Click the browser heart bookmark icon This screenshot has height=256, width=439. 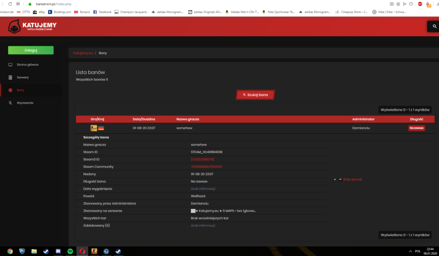(411, 4)
